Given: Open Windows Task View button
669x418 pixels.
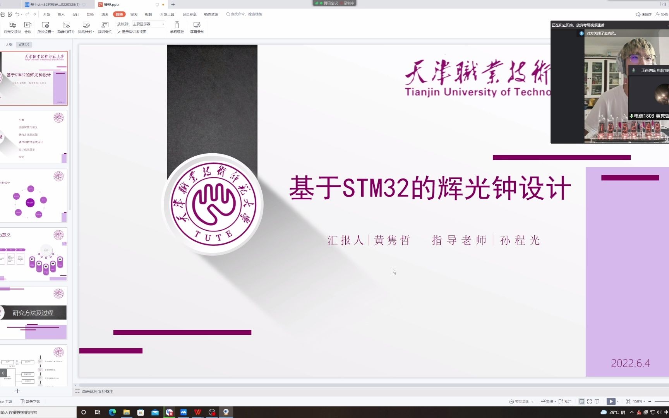Looking at the screenshot, I should [x=98, y=412].
